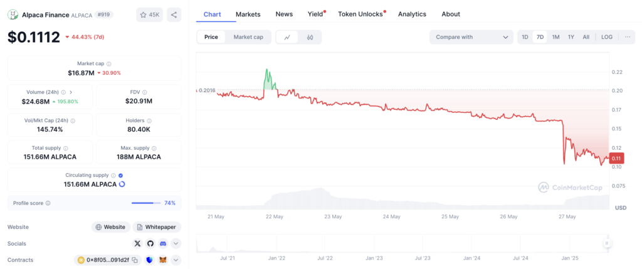Click the 188M ALPACA max supply value

[x=139, y=157]
